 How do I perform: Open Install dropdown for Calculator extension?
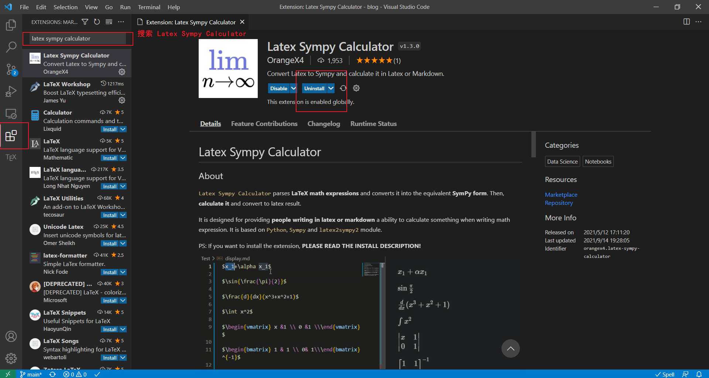pyautogui.click(x=123, y=129)
